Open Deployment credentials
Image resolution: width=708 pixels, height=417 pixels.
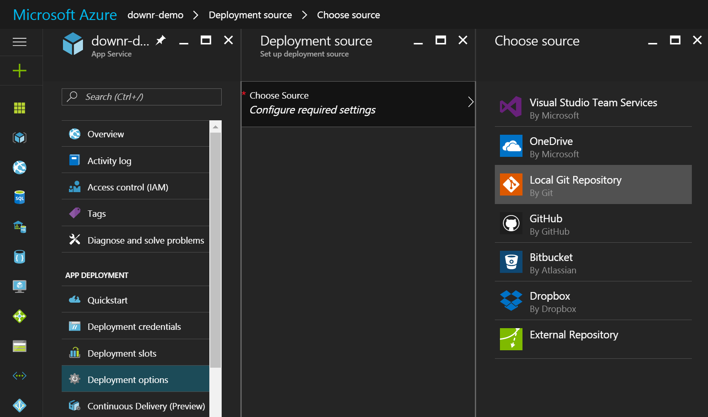pyautogui.click(x=135, y=326)
